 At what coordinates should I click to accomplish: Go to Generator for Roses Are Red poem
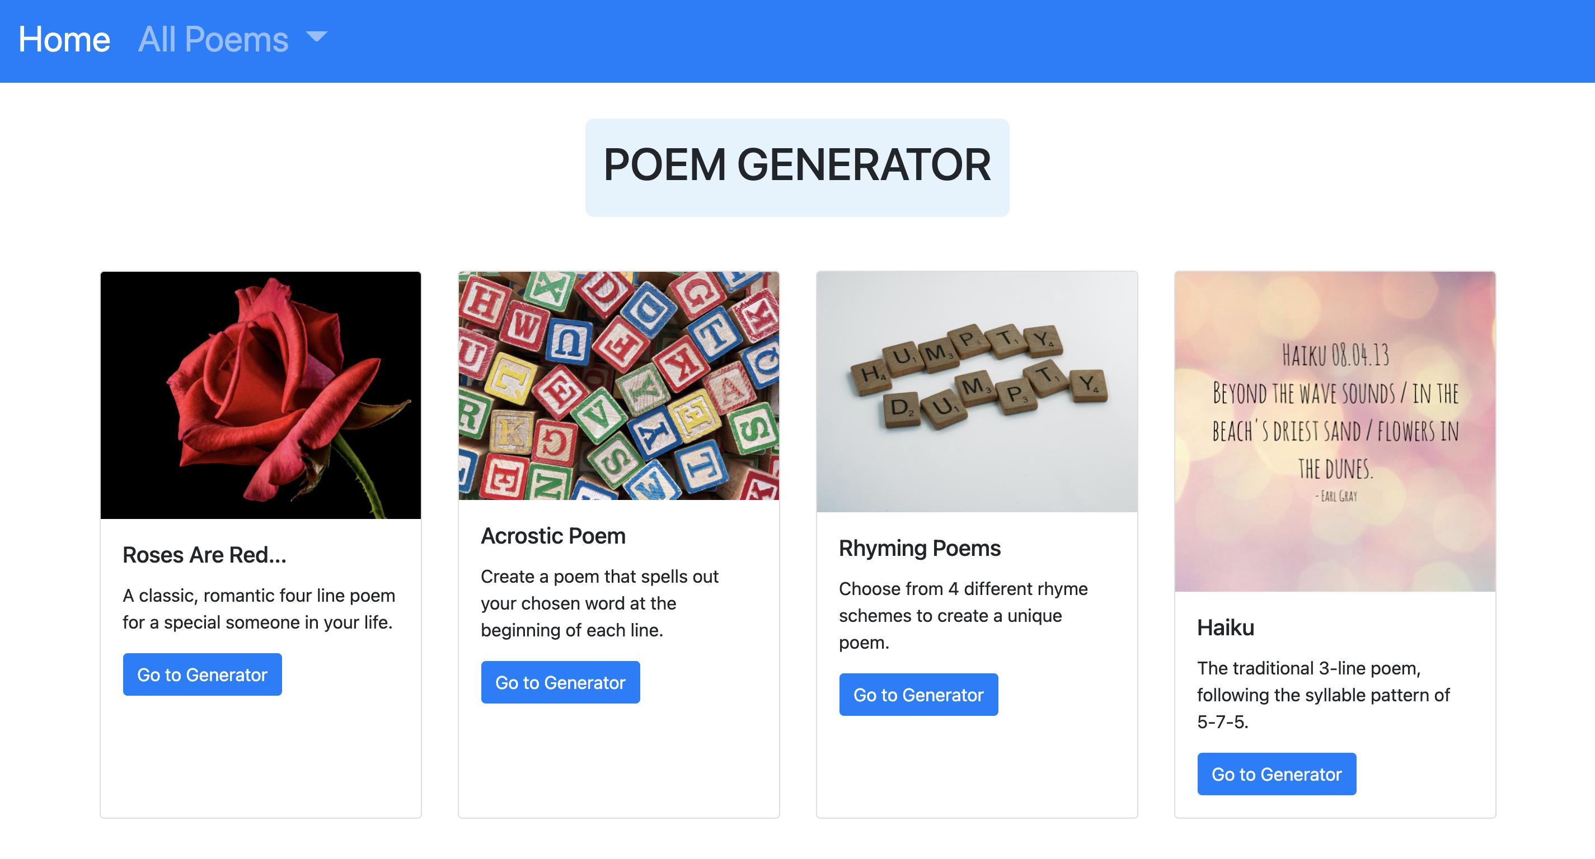coord(202,674)
